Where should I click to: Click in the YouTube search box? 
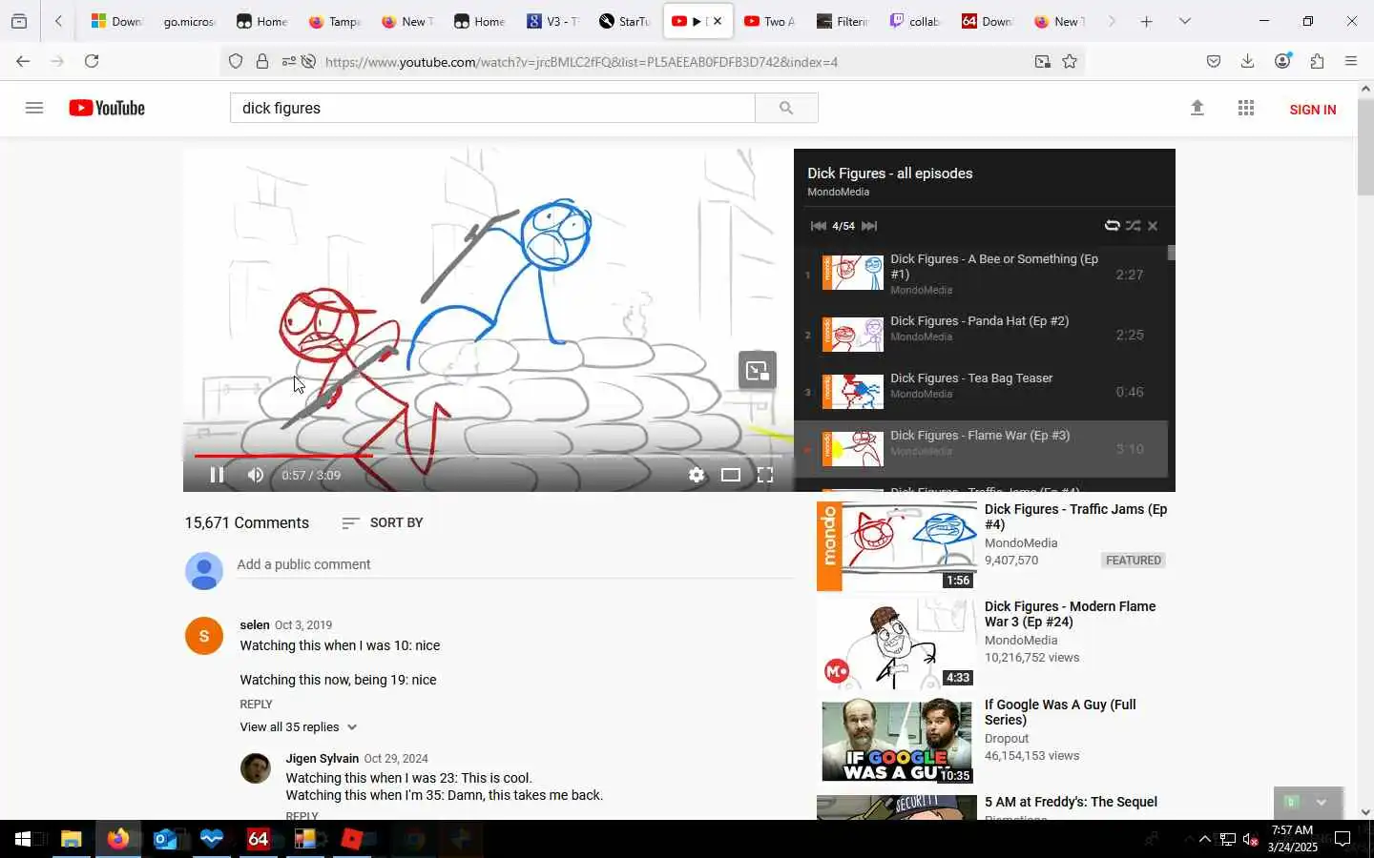click(x=492, y=108)
